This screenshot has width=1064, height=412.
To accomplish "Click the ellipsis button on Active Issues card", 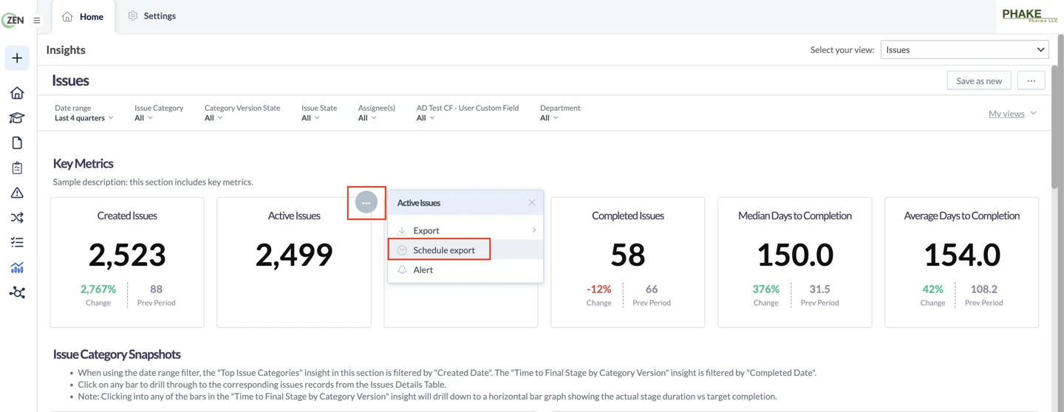I will click(x=366, y=202).
